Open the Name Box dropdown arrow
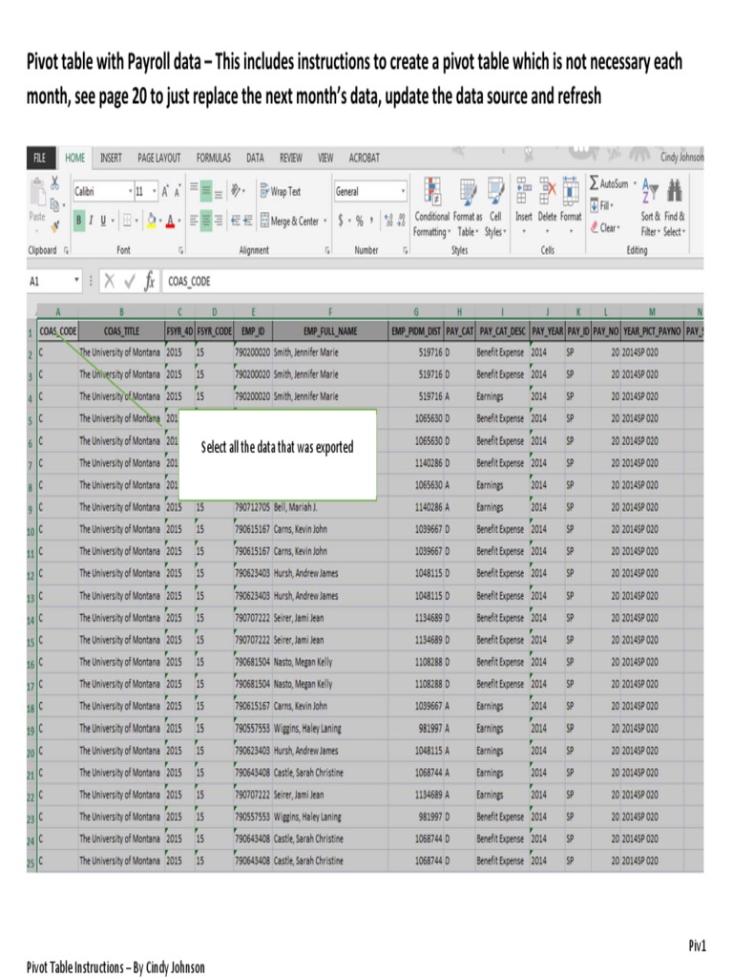Screen dimensions: 733x978 (77, 282)
